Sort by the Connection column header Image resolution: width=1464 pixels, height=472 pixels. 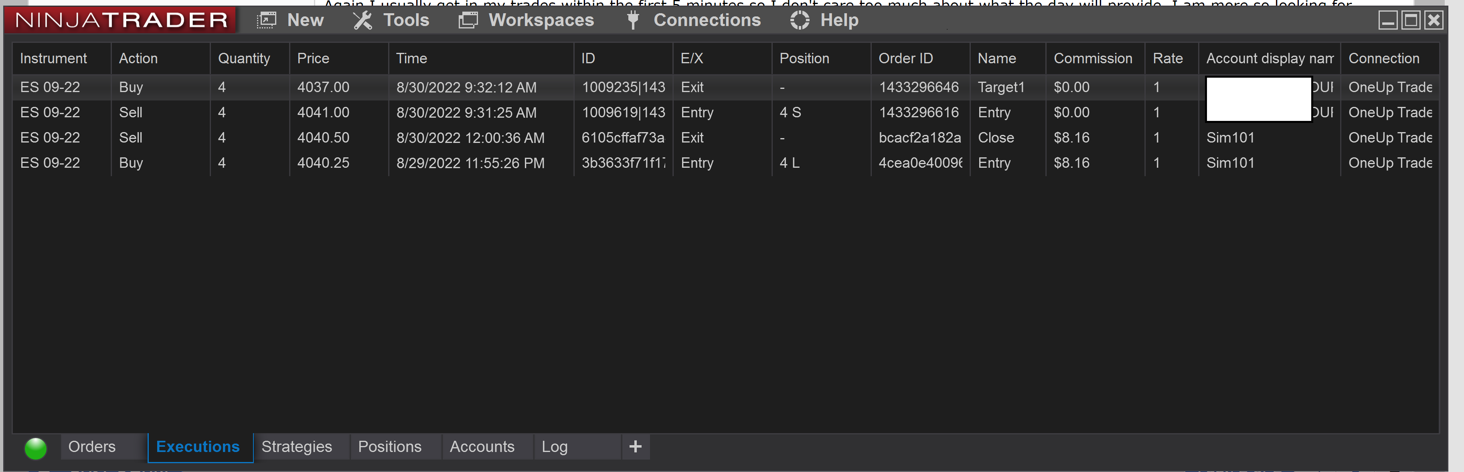1389,58
